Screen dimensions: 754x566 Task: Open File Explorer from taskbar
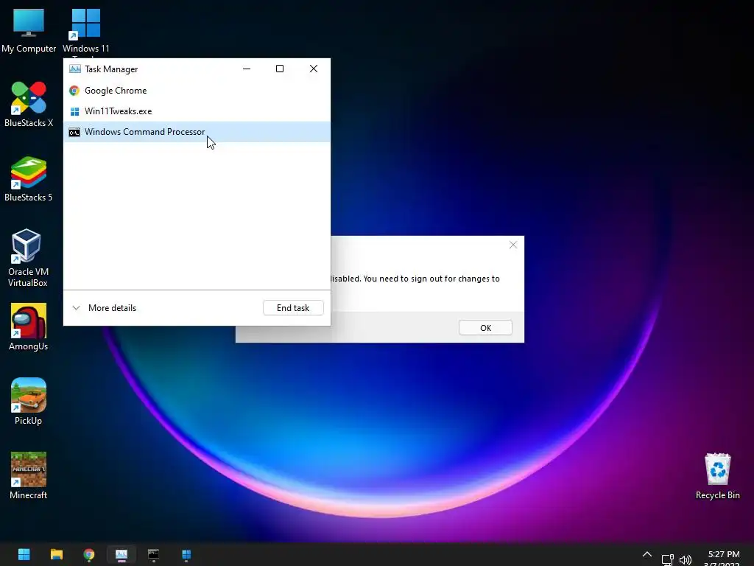coord(57,554)
